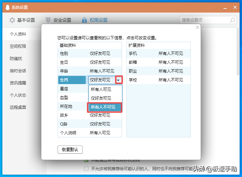Close the privacy settings dialog
Screen dimensions: 242x177
[x=197, y=27]
